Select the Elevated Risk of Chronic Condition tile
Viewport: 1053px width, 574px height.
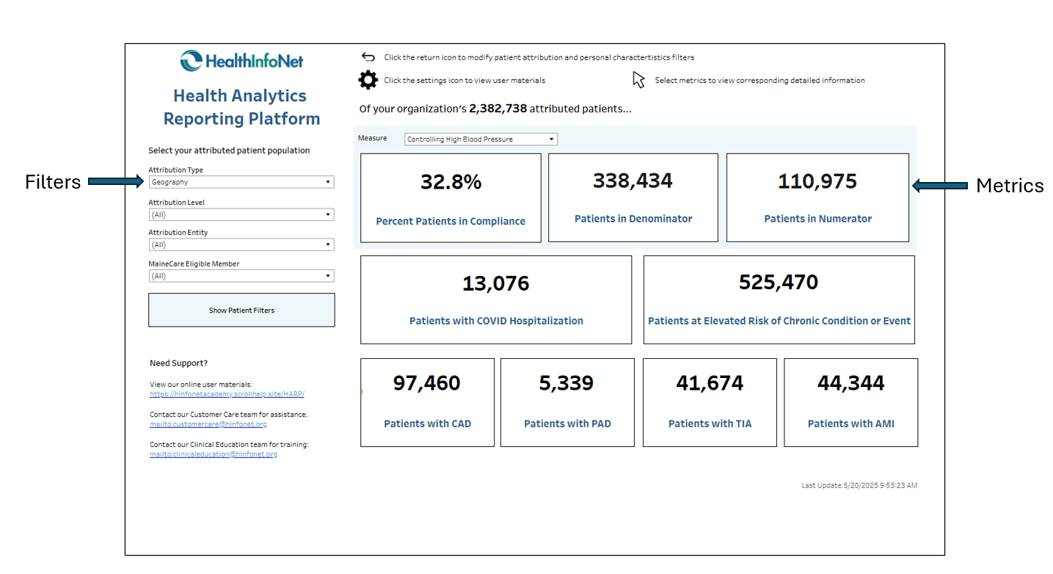coord(779,299)
